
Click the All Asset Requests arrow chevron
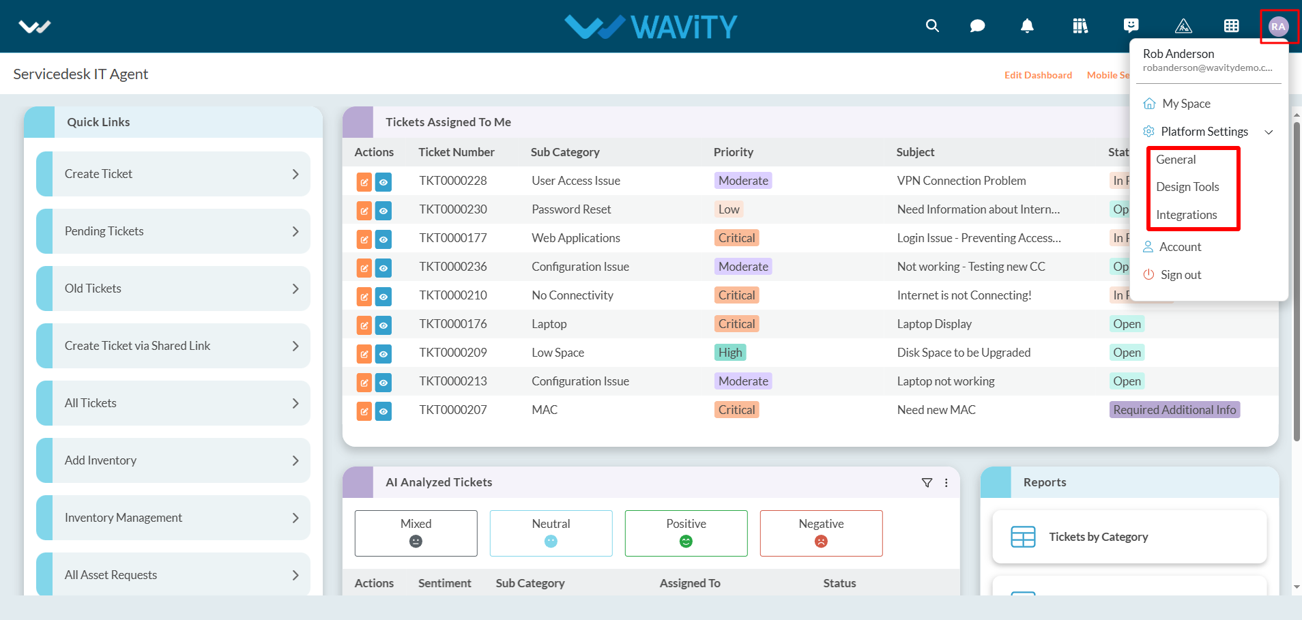(295, 575)
